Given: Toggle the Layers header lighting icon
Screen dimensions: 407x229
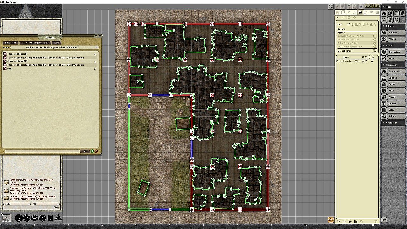Looking at the screenshot, I should click(369, 57).
